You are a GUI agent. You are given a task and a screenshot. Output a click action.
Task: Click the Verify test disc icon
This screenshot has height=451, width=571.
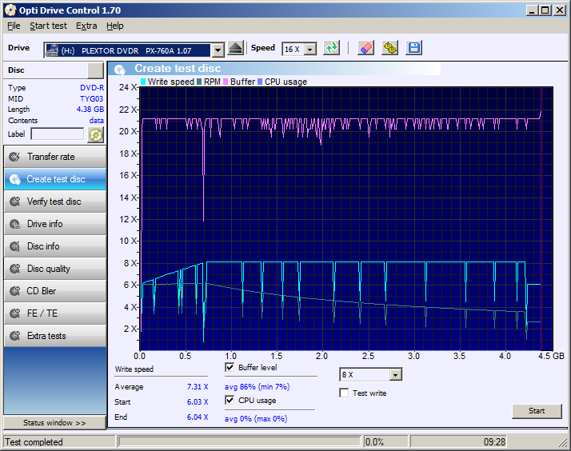pyautogui.click(x=14, y=202)
